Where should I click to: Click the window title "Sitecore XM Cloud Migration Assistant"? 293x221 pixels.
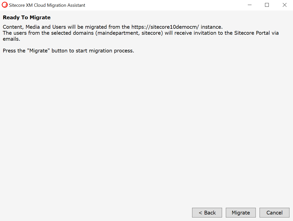click(47, 5)
